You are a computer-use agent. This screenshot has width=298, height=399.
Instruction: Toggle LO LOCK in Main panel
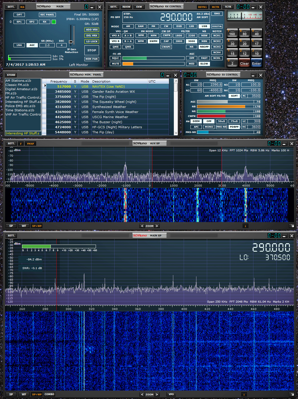coord(92,41)
